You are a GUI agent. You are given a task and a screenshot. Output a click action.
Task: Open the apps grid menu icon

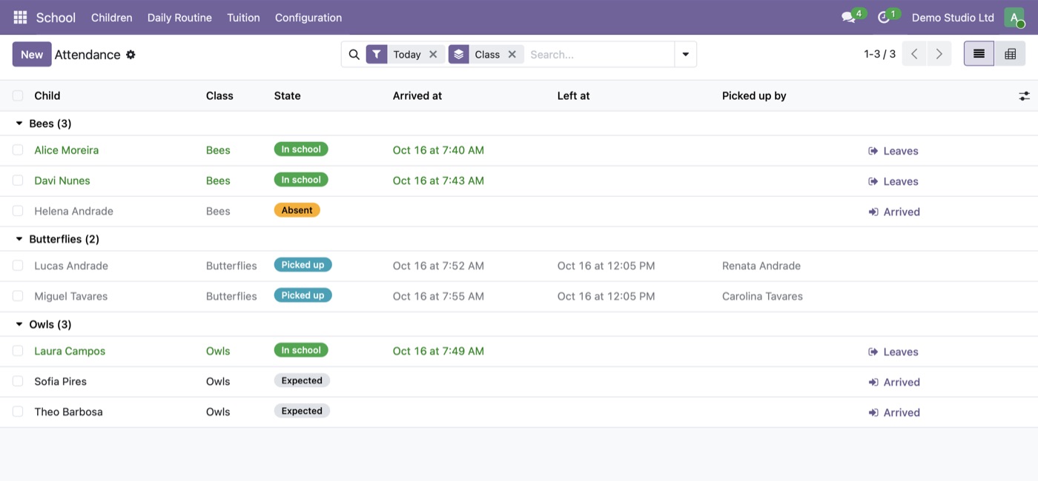point(20,17)
